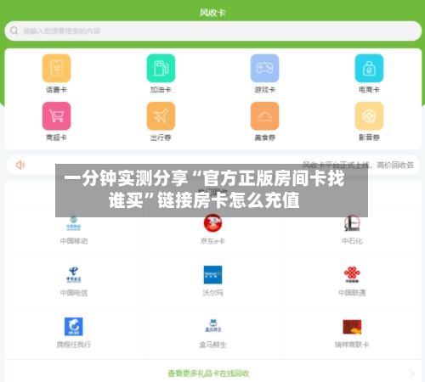Screen dimensions: 425x382
Task: Click the 美食券 label text
Action: click(x=264, y=138)
